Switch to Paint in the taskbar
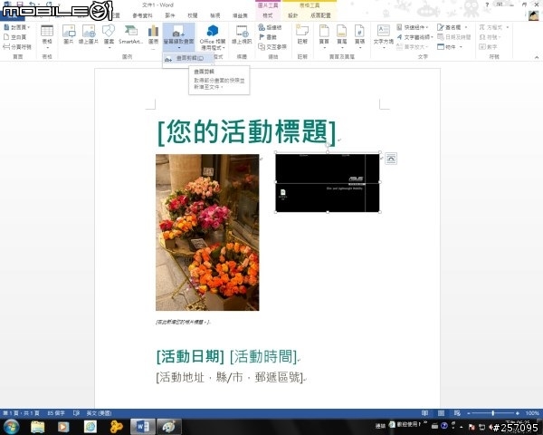The width and height of the screenshot is (543, 435). pos(169,427)
